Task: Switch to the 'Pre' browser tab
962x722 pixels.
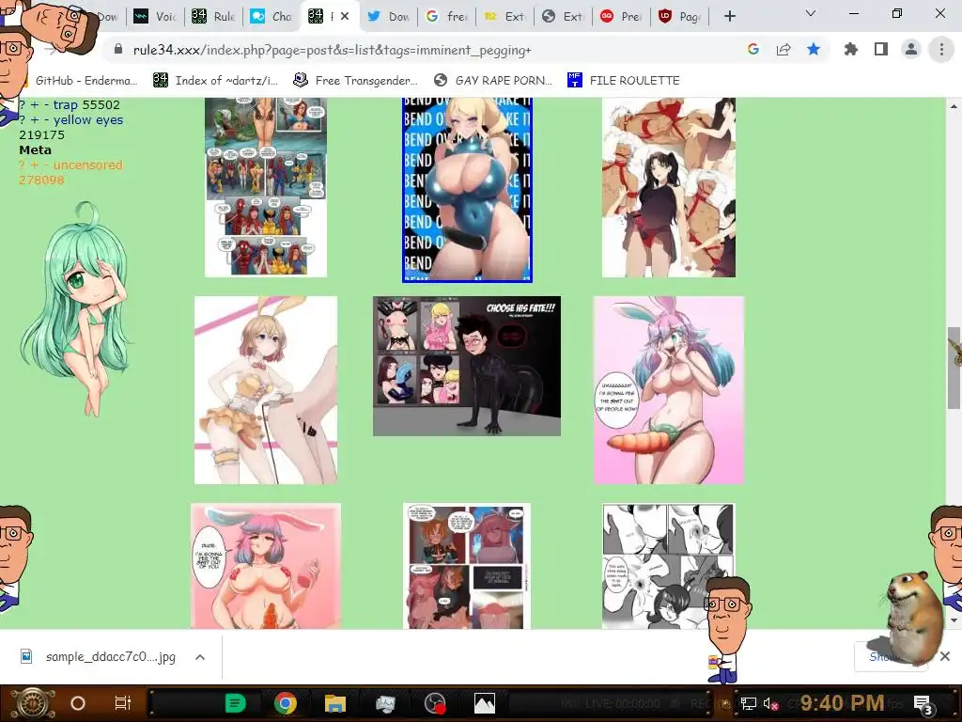Action: (x=622, y=17)
